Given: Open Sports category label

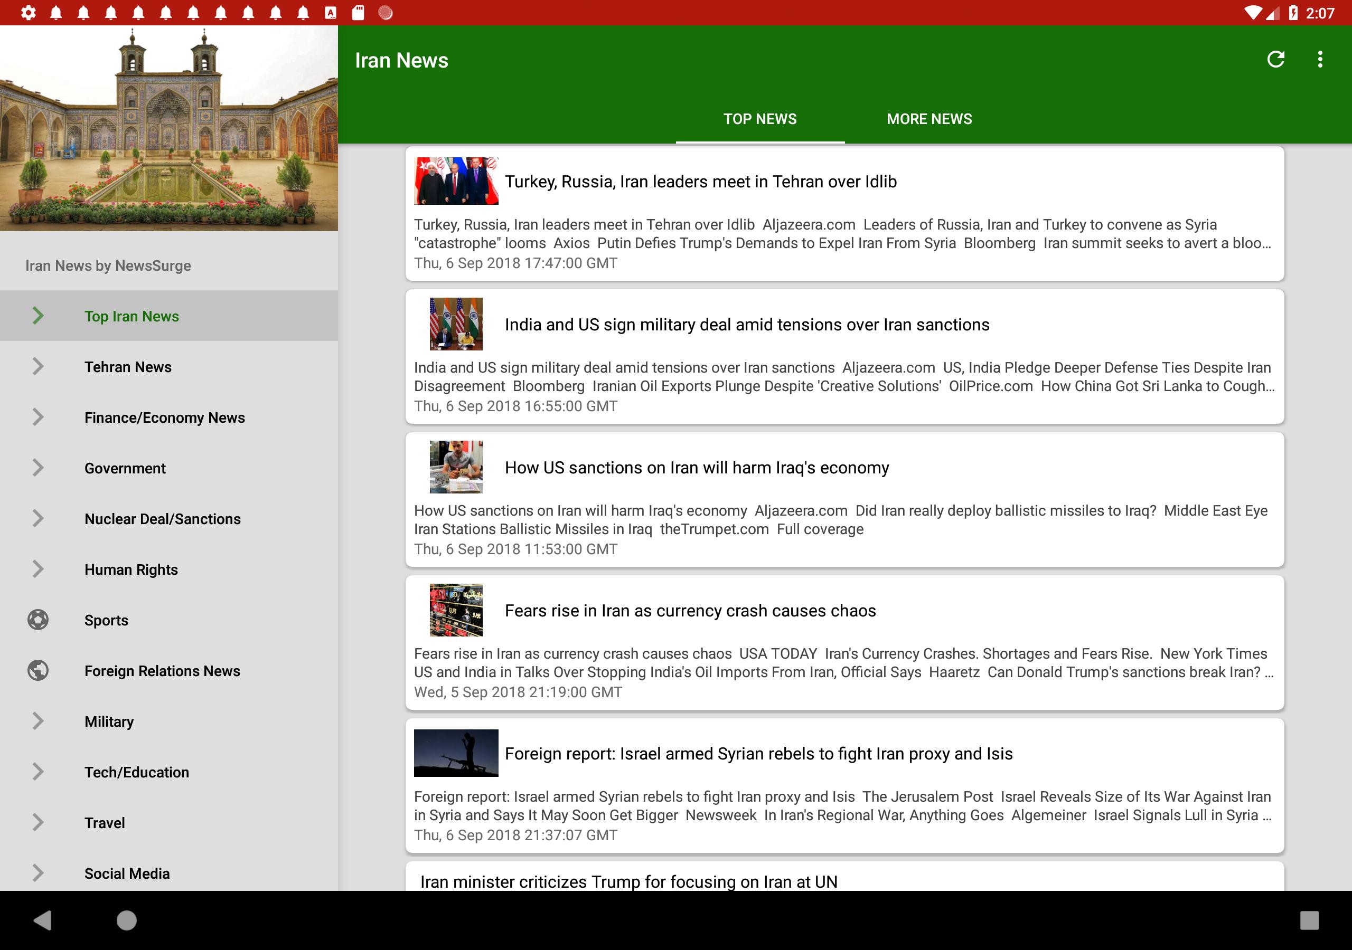Looking at the screenshot, I should pyautogui.click(x=106, y=620).
